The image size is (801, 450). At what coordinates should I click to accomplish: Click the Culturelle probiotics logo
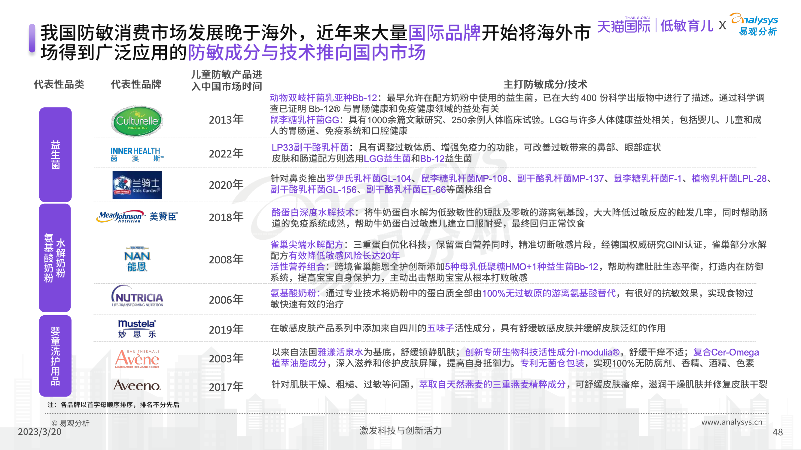pos(137,121)
